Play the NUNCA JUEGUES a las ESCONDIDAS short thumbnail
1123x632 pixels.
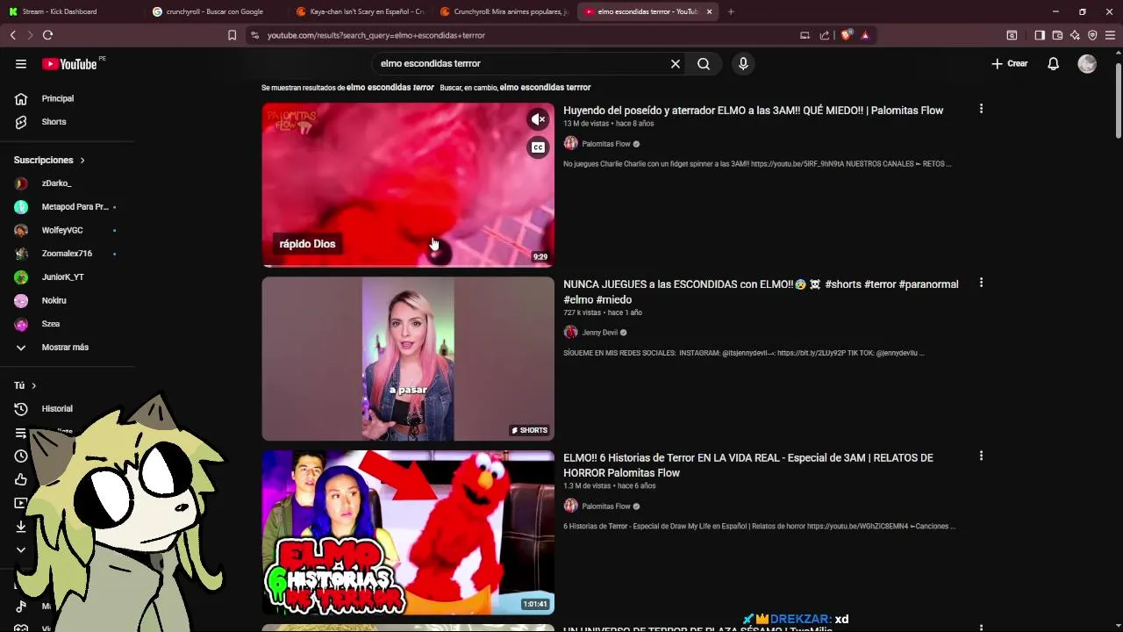(408, 359)
